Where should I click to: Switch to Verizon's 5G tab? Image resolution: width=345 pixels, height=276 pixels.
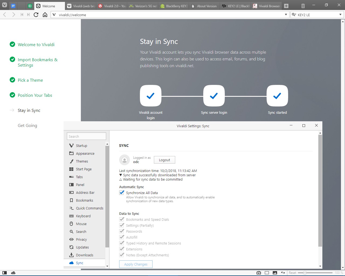click(143, 6)
